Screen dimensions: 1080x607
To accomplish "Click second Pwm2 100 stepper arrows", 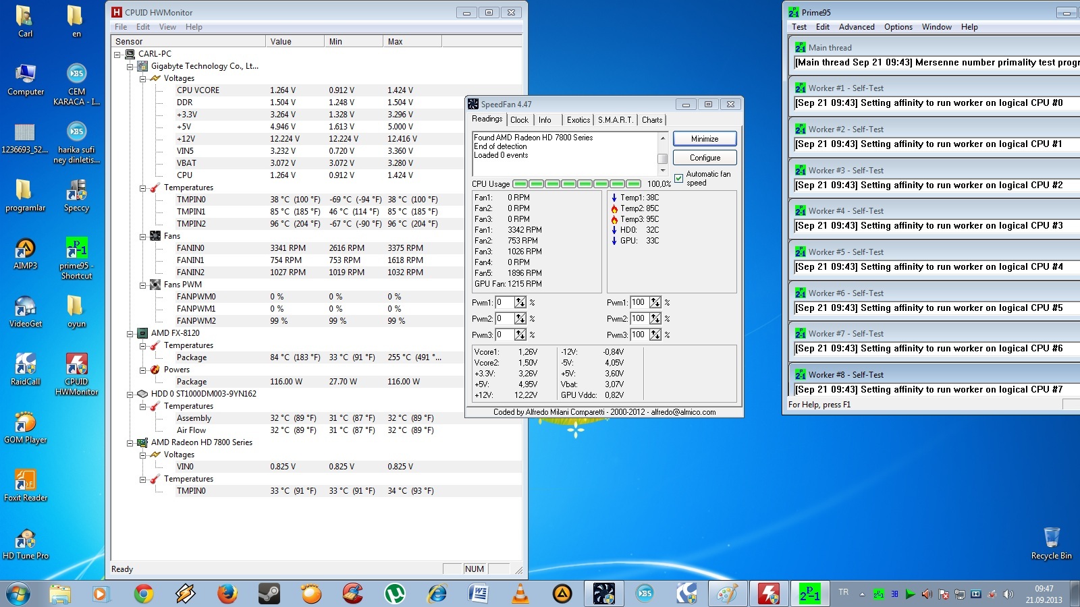I will coord(655,318).
